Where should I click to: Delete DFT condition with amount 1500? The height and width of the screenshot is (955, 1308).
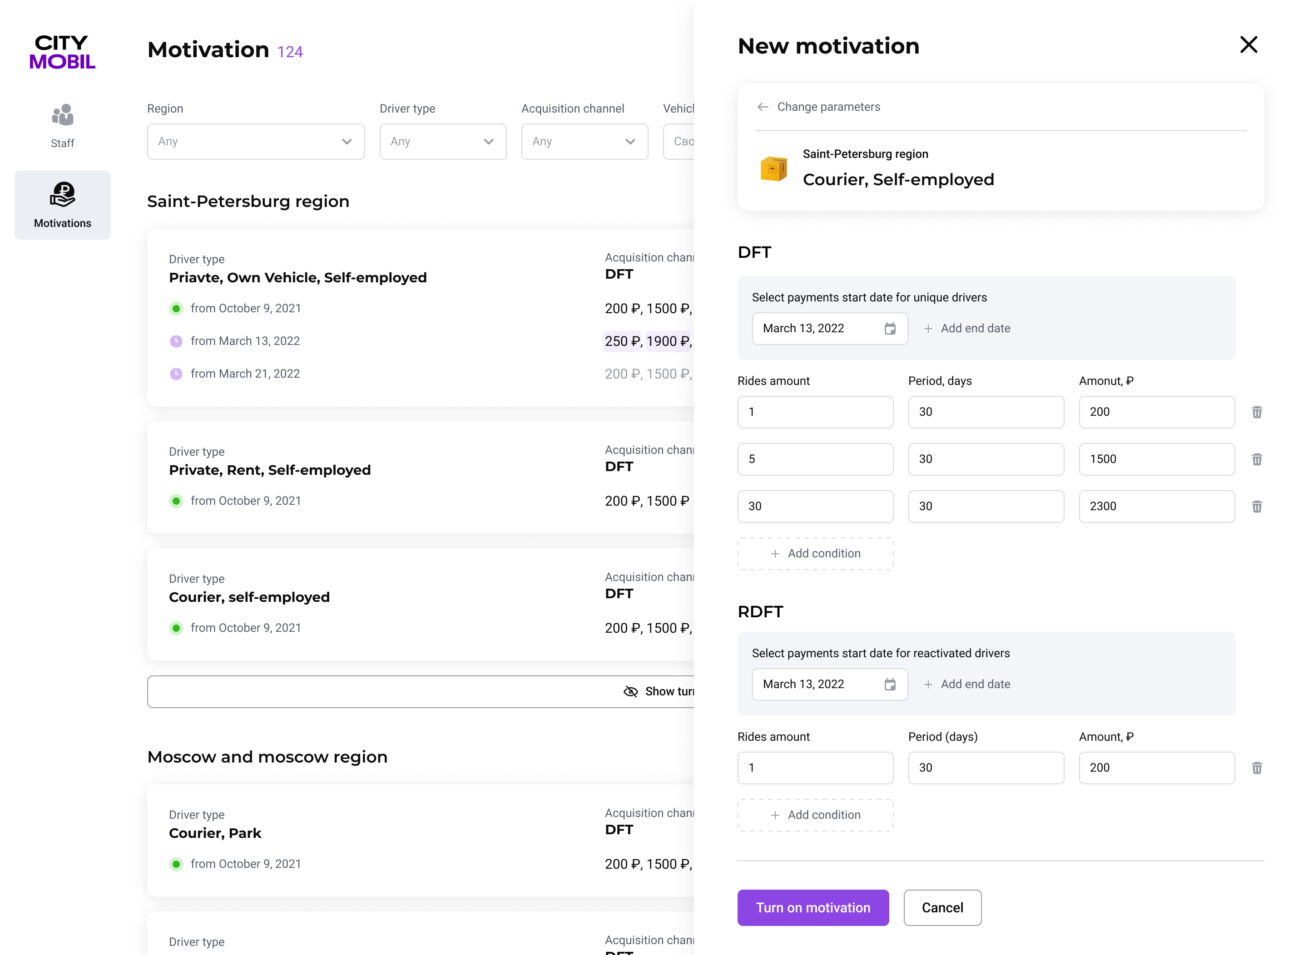click(1257, 460)
